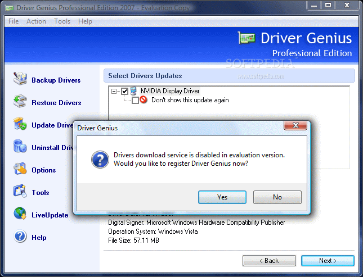Click Don't show this update again text

[190, 100]
